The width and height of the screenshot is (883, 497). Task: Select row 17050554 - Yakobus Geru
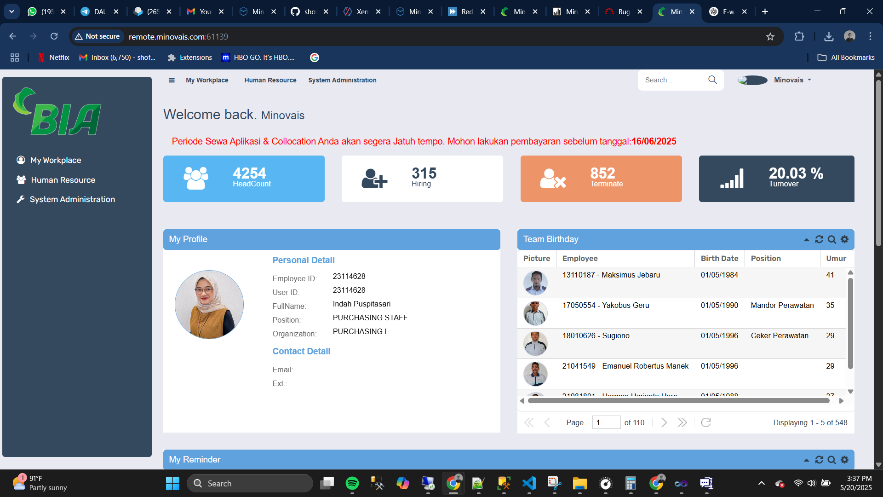pyautogui.click(x=682, y=313)
